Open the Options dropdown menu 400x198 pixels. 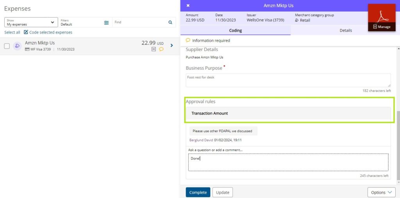click(381, 192)
